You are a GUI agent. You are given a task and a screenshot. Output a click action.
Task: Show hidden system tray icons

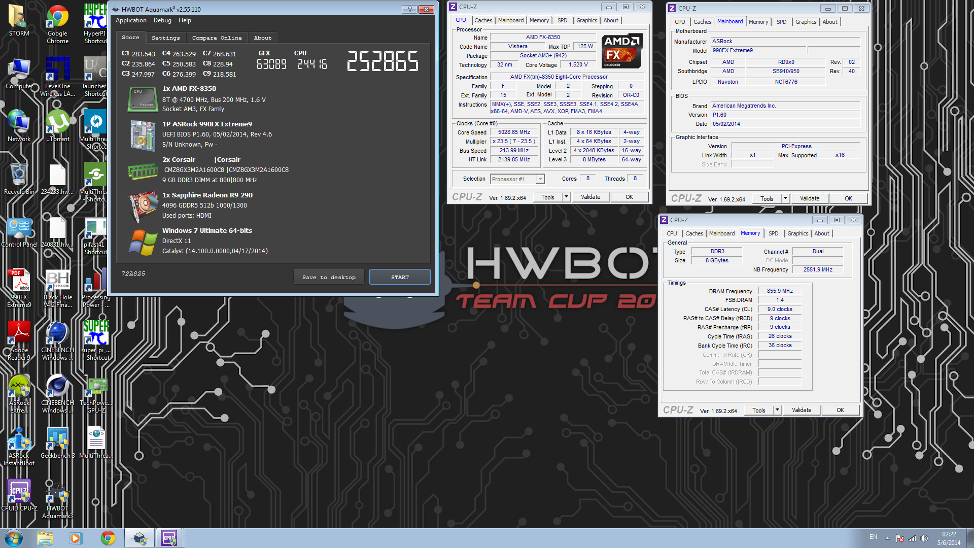887,538
